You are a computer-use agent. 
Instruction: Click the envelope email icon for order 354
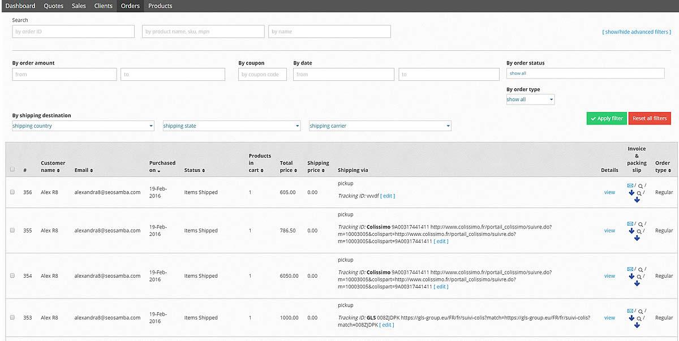tap(630, 269)
